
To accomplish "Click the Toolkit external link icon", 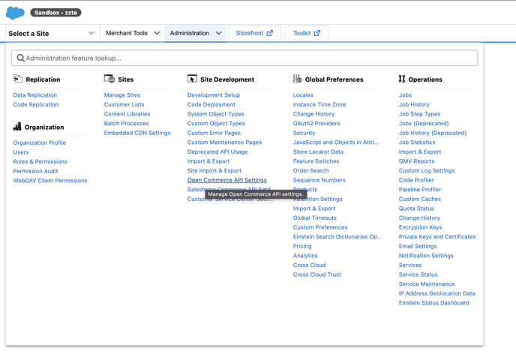I will [317, 33].
